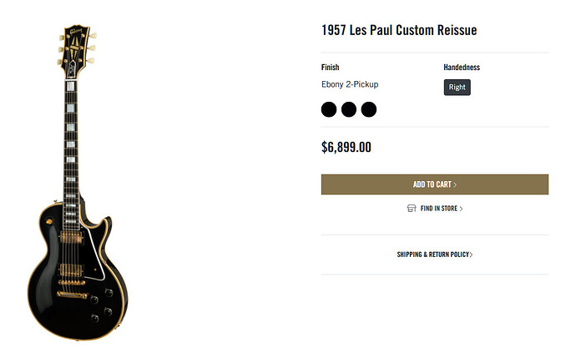576x358 pixels.
Task: Click the Handedness label
Action: [x=462, y=68]
